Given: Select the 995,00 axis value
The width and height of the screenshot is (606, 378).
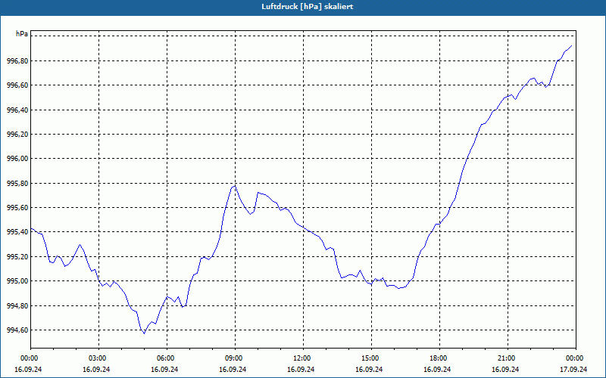Looking at the screenshot, I should pyautogui.click(x=17, y=281).
